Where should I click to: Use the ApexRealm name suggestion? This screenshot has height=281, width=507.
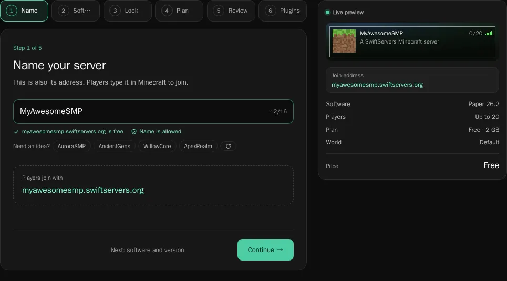[x=198, y=146]
